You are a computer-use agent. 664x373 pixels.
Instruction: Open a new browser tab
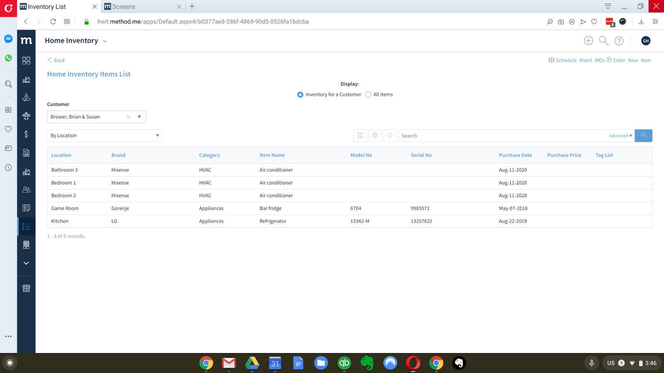[192, 7]
